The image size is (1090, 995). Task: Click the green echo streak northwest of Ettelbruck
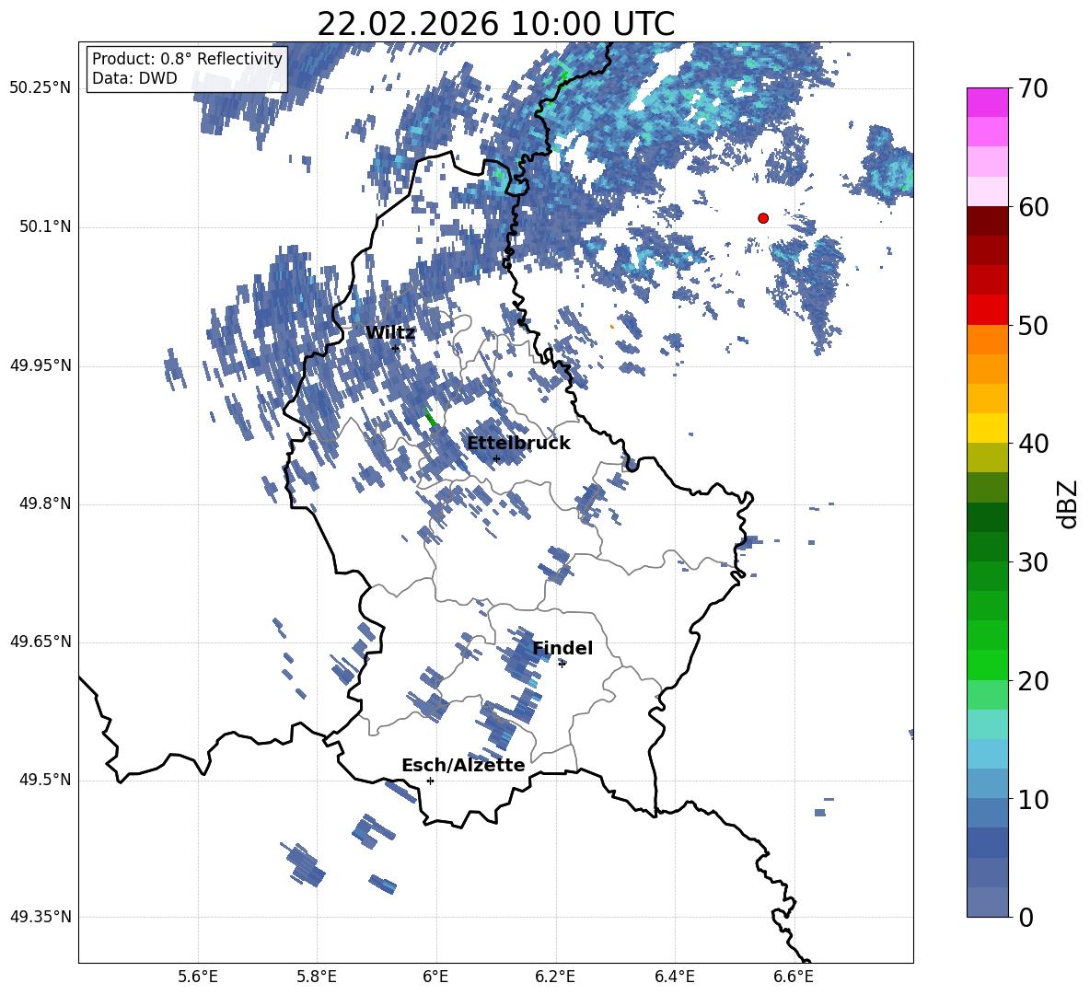[430, 417]
